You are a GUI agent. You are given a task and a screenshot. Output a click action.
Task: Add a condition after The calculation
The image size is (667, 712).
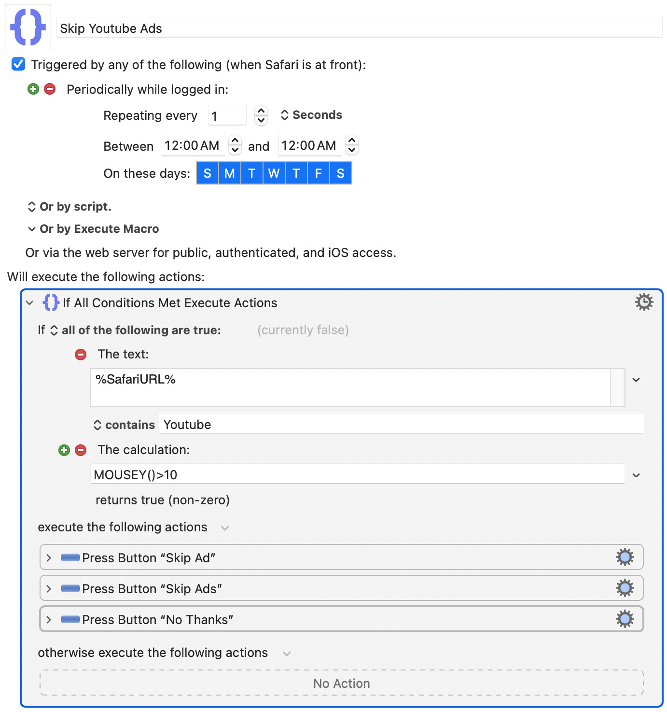pos(64,450)
